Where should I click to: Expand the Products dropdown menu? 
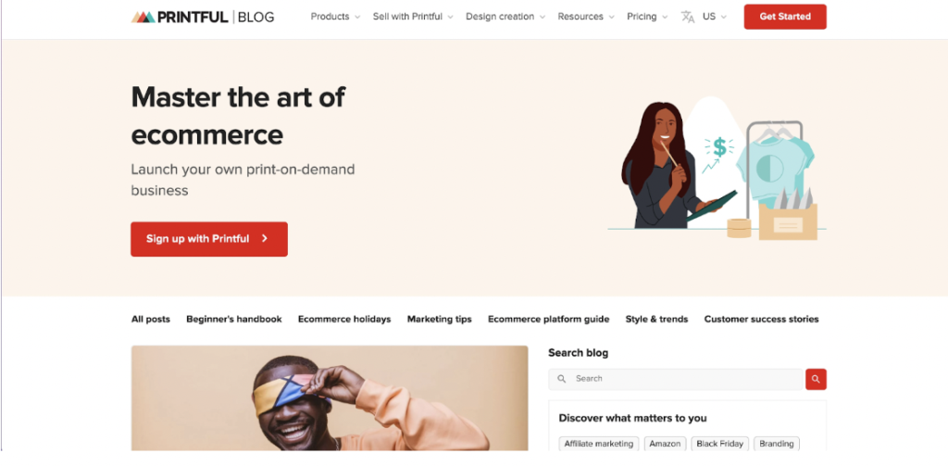(335, 17)
